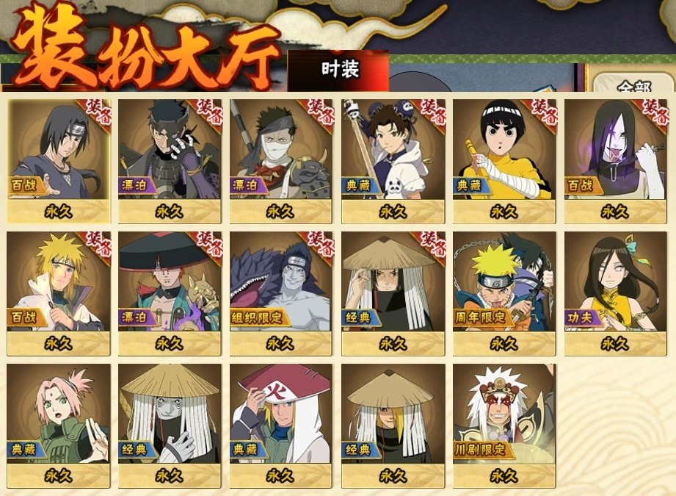Switch to the 时装 tab
The image size is (676, 496).
click(x=339, y=70)
